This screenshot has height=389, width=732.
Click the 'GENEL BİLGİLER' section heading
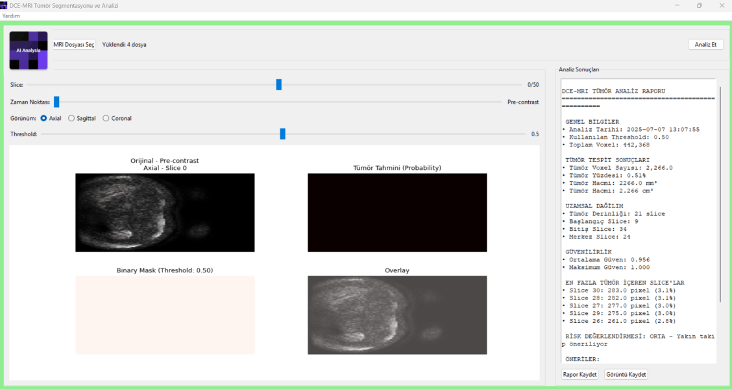(592, 122)
